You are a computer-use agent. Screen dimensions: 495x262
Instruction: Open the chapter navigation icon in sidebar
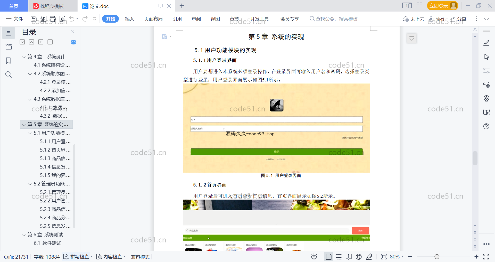coord(9,46)
